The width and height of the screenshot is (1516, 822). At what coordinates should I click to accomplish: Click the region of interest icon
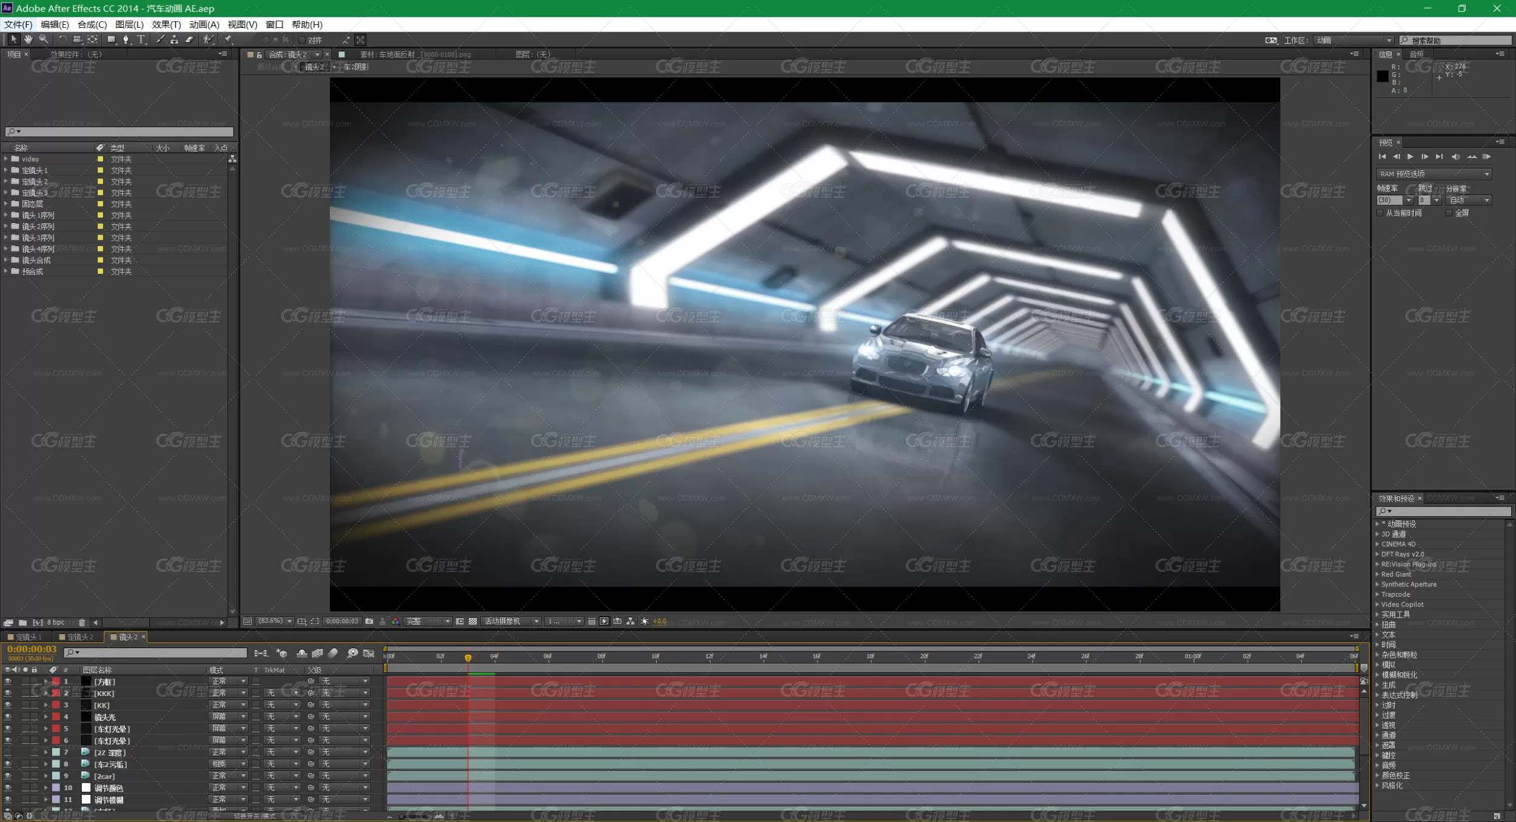click(x=460, y=621)
